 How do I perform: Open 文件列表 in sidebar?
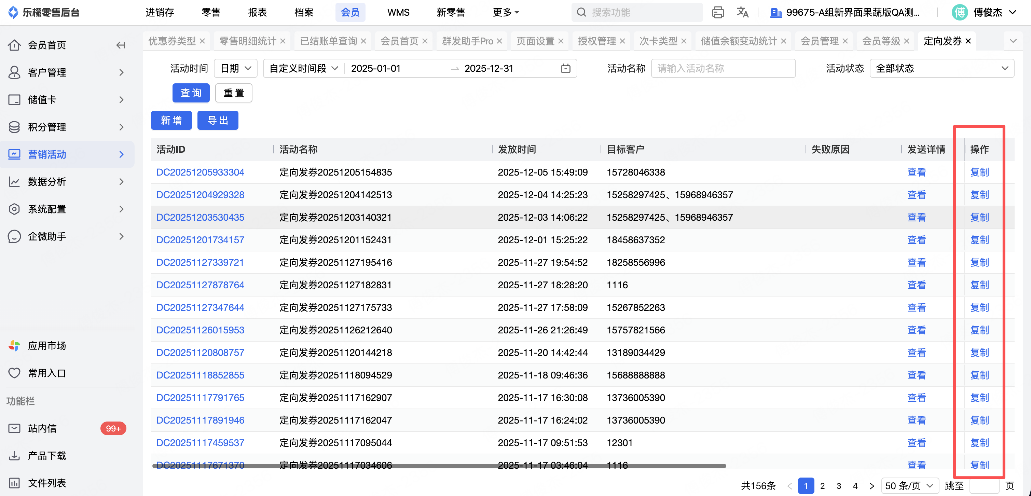pyautogui.click(x=47, y=483)
